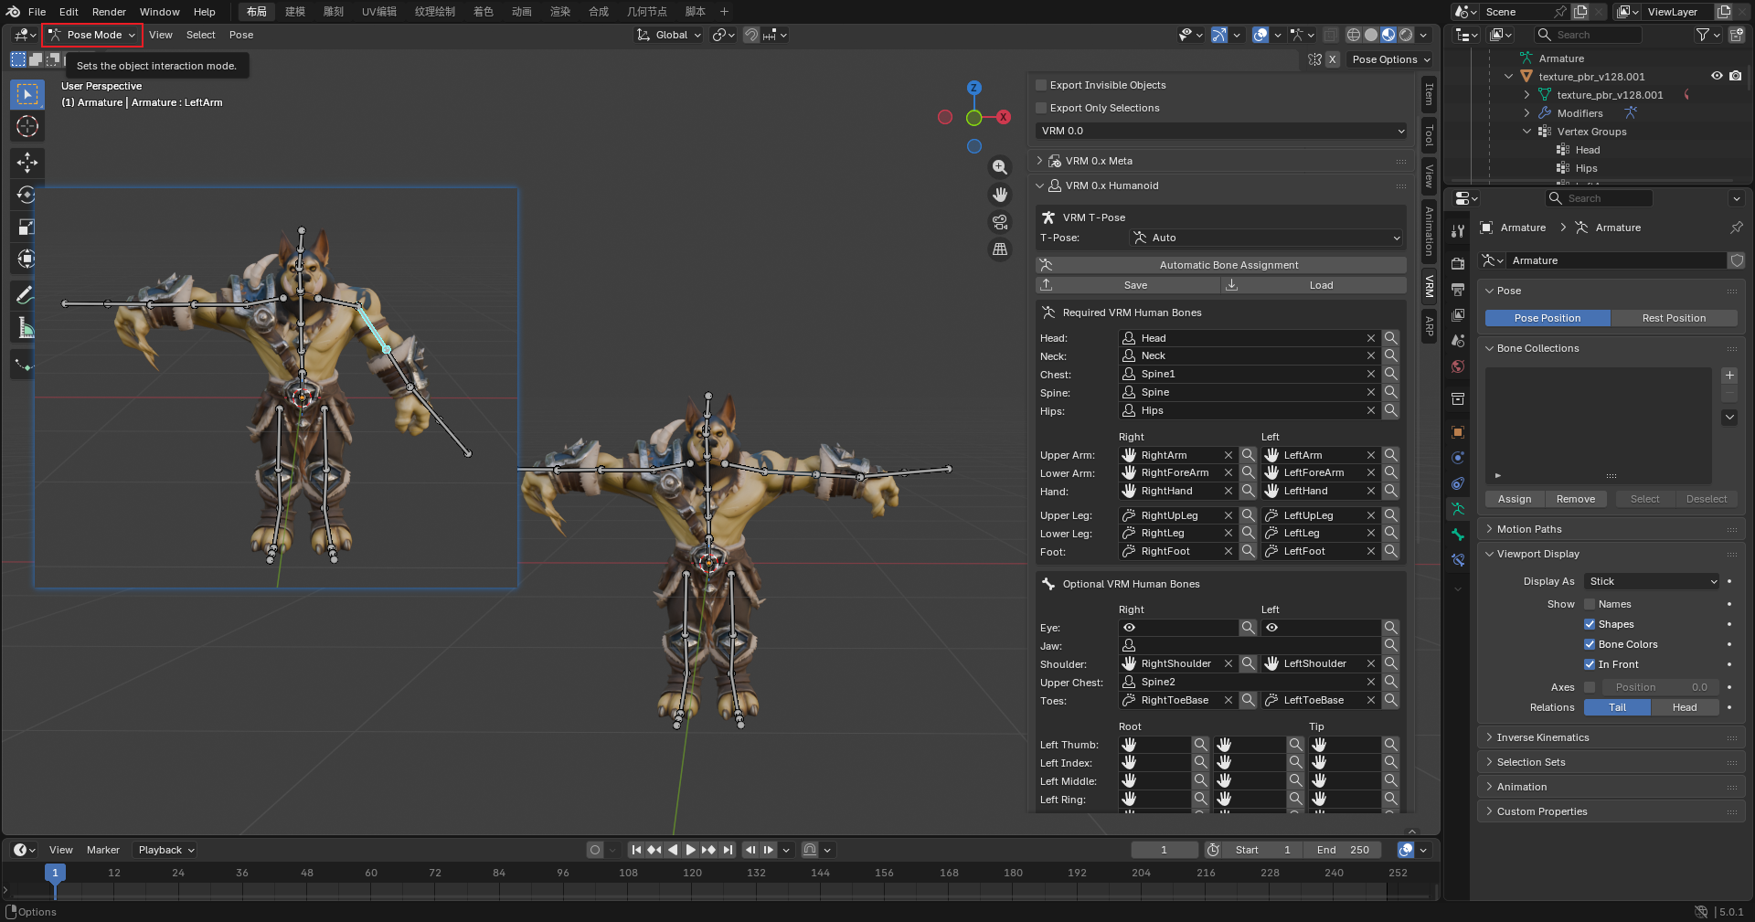
Task: Click the Remove bone collection button
Action: 1576,499
